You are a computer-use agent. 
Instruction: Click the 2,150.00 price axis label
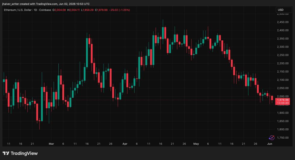pyautogui.click(x=283, y=71)
